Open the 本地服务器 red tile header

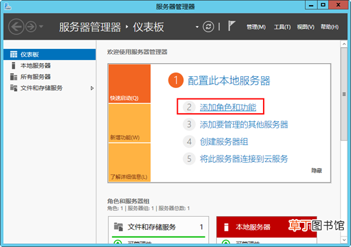point(267,227)
